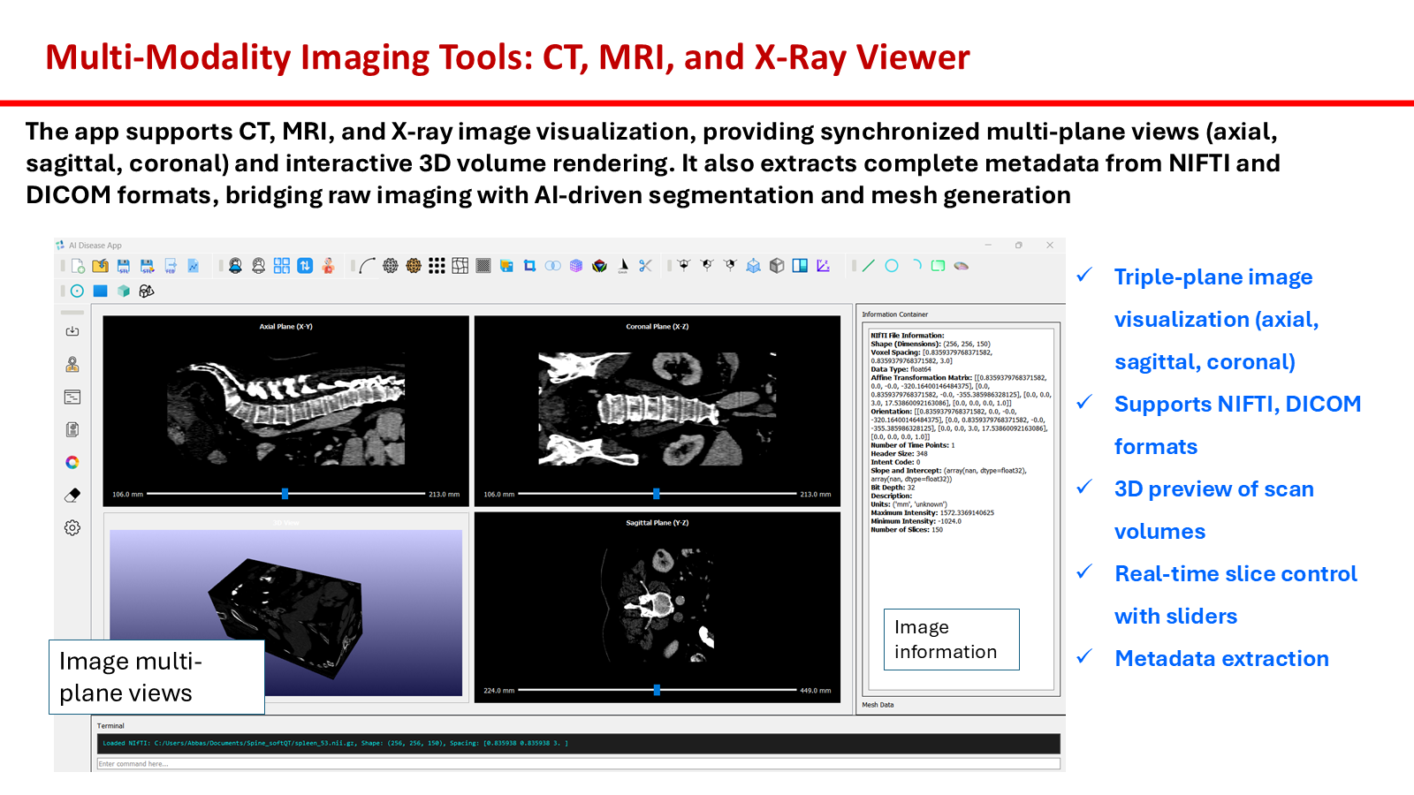Click the 'Loaded NIfTI' terminal output line
1414x795 pixels.
[335, 743]
